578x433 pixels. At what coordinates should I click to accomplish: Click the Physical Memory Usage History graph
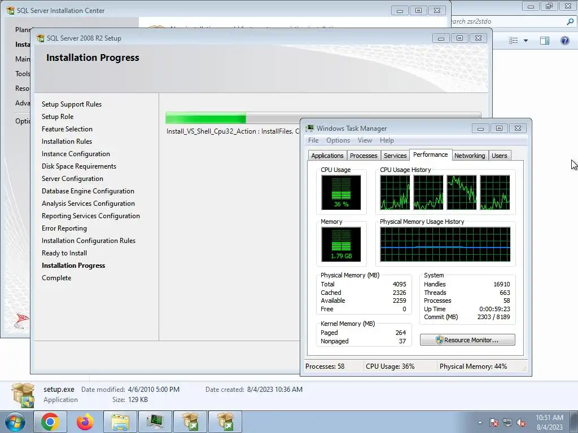coord(445,244)
